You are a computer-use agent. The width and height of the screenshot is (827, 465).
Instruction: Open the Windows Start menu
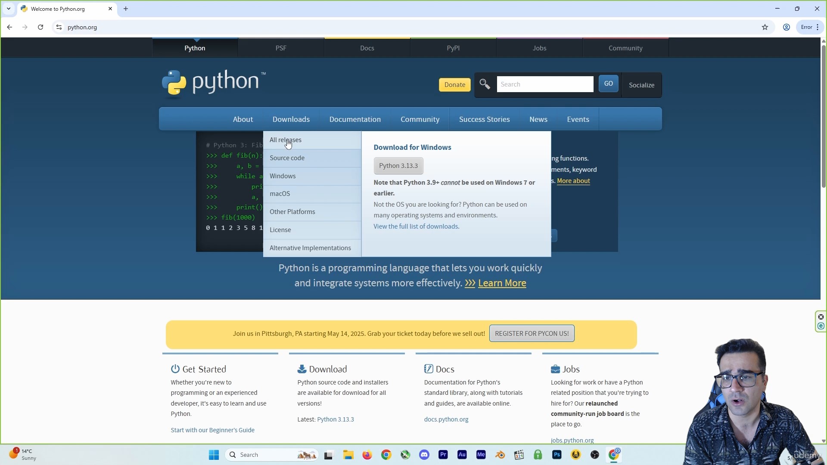coord(214,455)
